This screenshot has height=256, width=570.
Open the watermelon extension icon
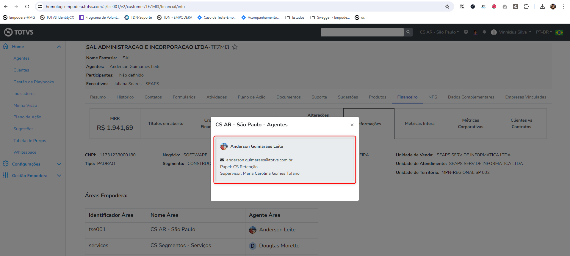coord(494,7)
